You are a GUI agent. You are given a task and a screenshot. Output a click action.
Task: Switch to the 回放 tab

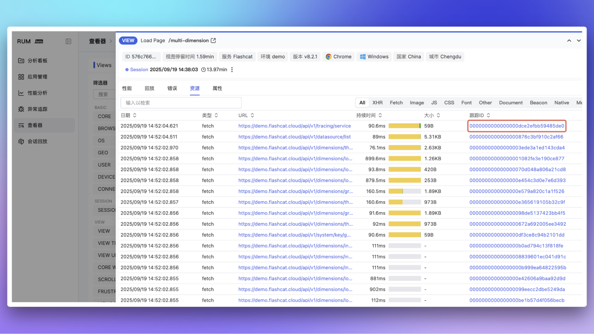coord(150,88)
